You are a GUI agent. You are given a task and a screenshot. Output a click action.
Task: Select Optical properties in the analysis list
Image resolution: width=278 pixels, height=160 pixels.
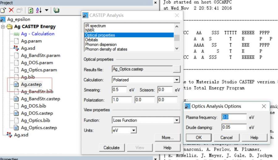pyautogui.click(x=129, y=35)
